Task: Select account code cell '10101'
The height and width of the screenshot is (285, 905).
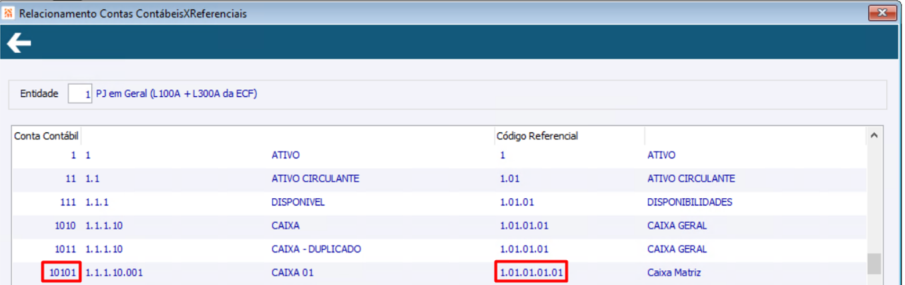Action: 64,272
